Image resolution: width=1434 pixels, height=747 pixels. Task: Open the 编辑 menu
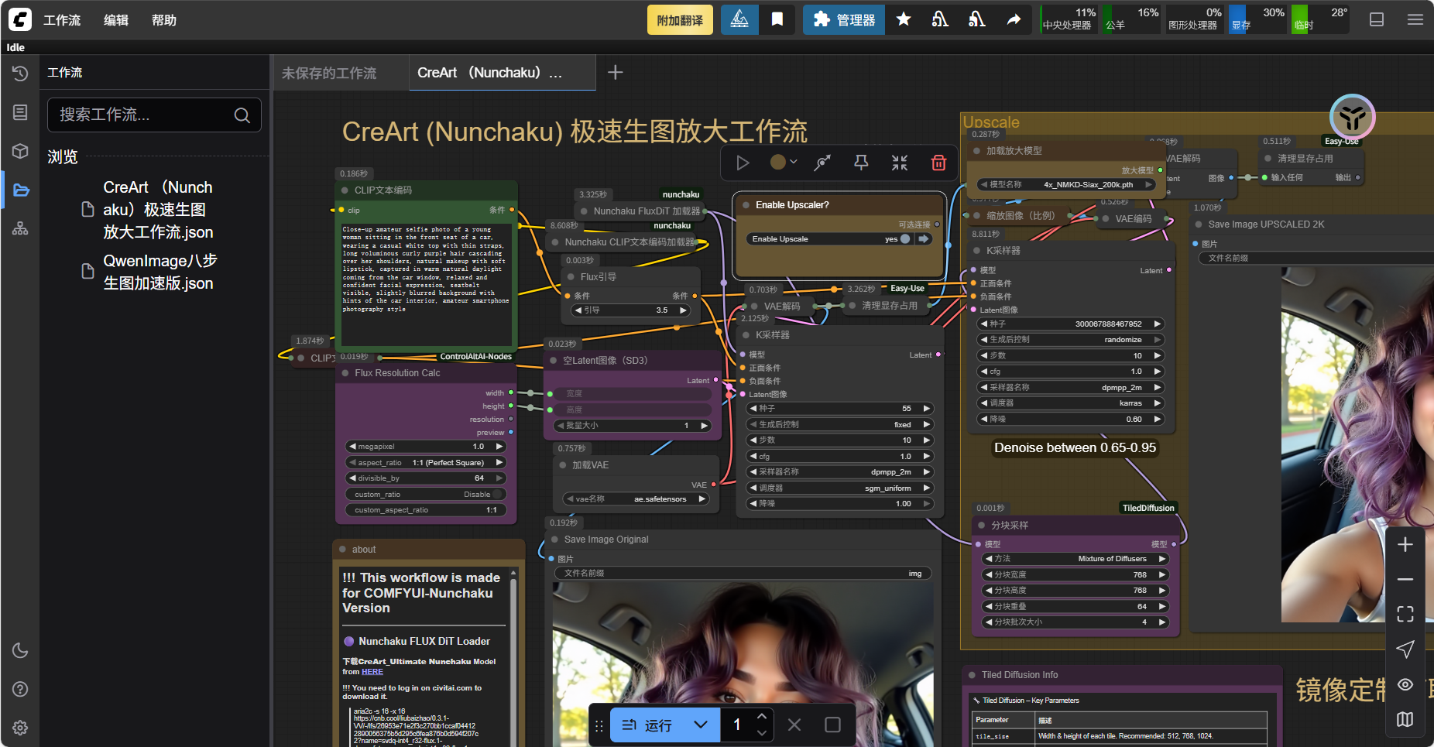tap(115, 19)
